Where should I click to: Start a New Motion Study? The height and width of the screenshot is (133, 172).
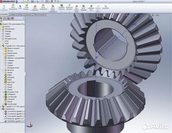pyautogui.click(x=77, y=7)
